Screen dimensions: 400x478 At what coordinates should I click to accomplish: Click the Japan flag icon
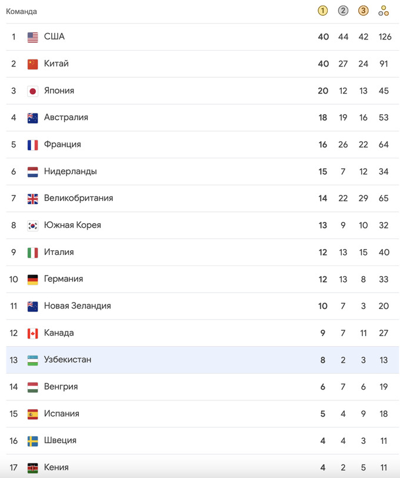pos(33,91)
